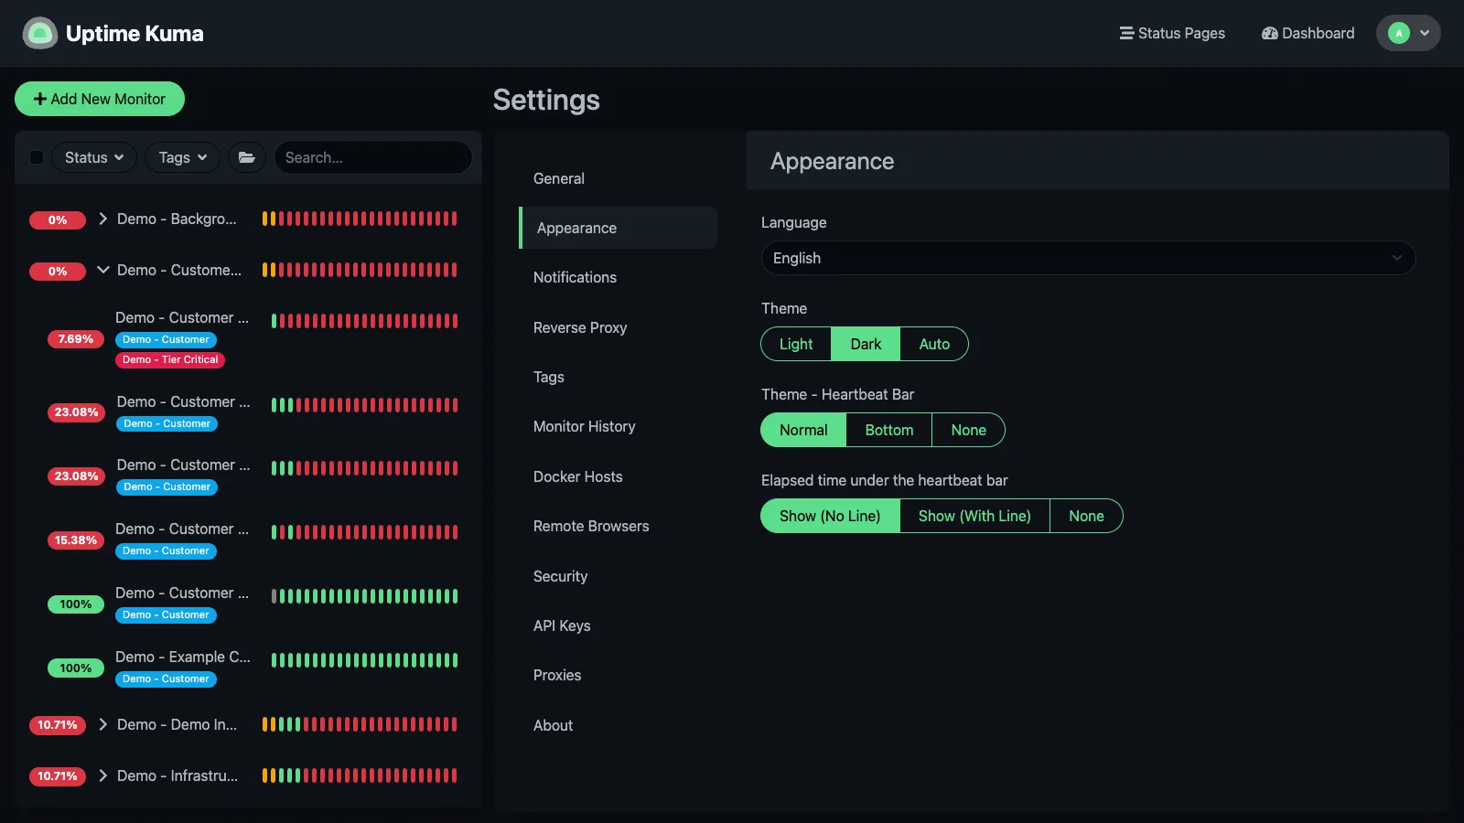
Task: Select the Dark theme
Action: [866, 344]
